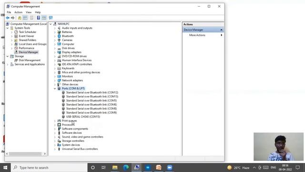Select IDE ATA/ATAPI controllers category
Viewport: 305px width, 172px height.
pyautogui.click(x=77, y=64)
